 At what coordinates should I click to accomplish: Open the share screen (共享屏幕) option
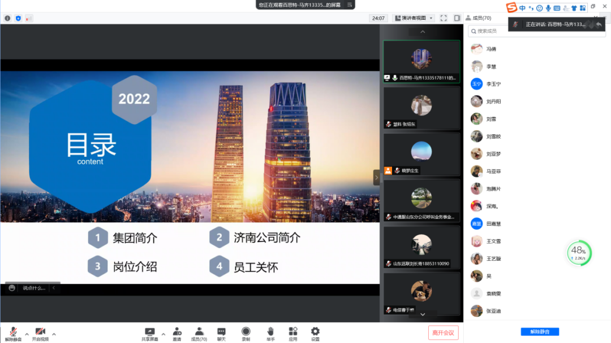click(150, 332)
